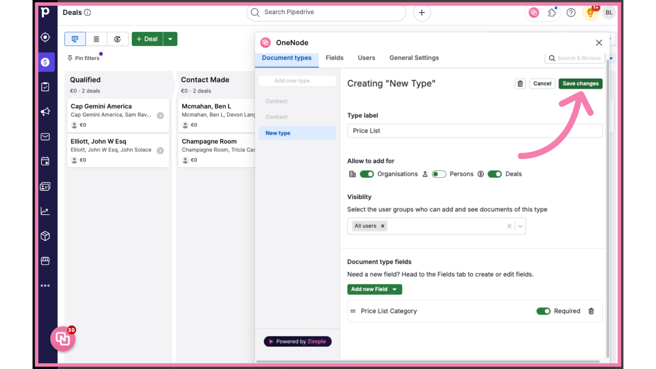Open Activities calendar icon in sidebar
This screenshot has width=656, height=369.
(45, 161)
